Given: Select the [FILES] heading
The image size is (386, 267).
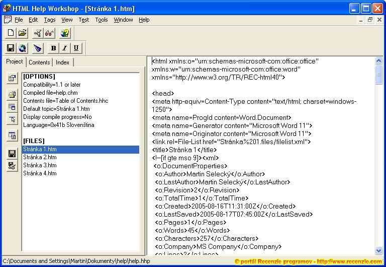Looking at the screenshot, I should (x=34, y=141).
